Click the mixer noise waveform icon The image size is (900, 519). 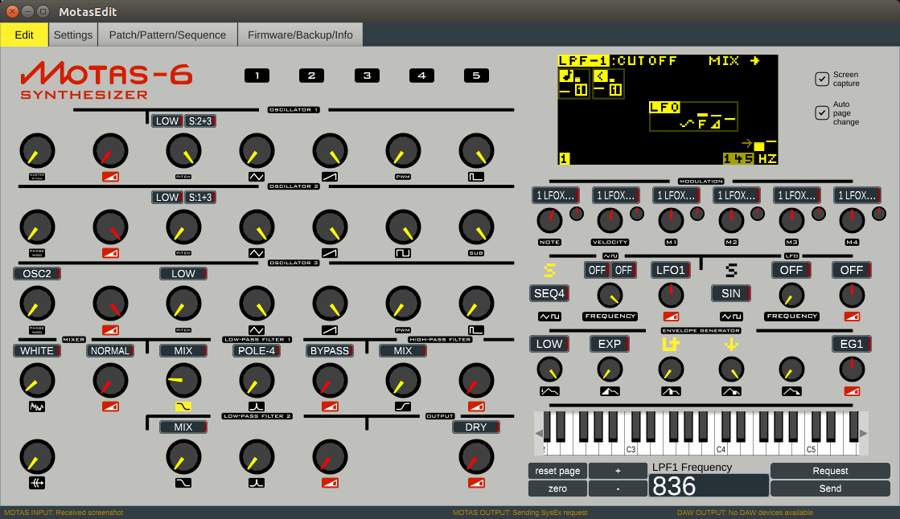click(37, 407)
